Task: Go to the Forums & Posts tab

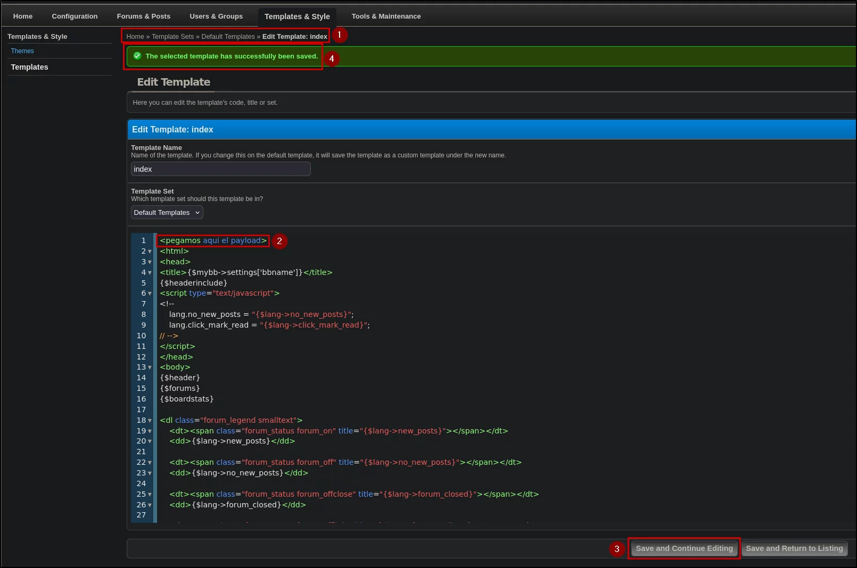Action: [x=144, y=16]
